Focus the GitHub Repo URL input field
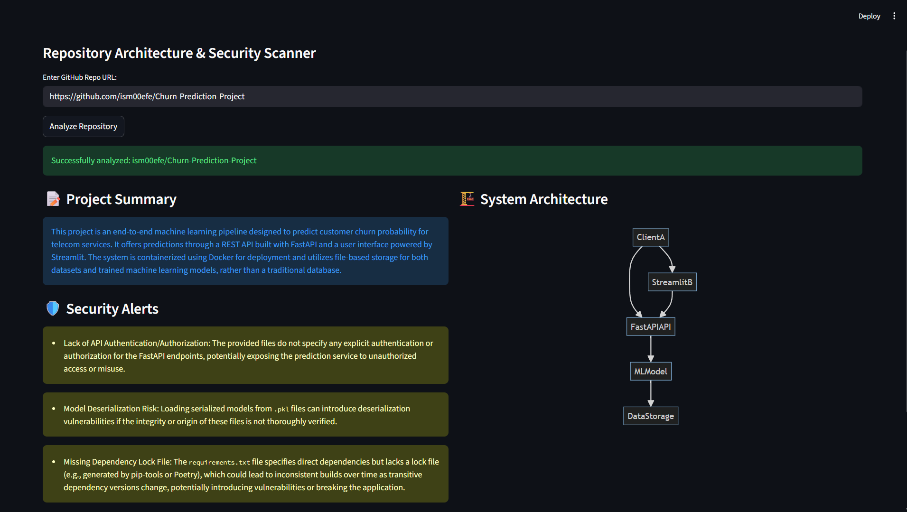The image size is (907, 512). tap(452, 96)
